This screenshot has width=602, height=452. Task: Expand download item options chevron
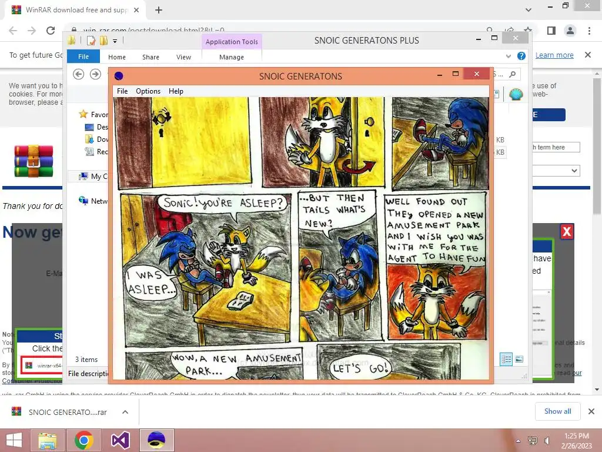click(125, 412)
